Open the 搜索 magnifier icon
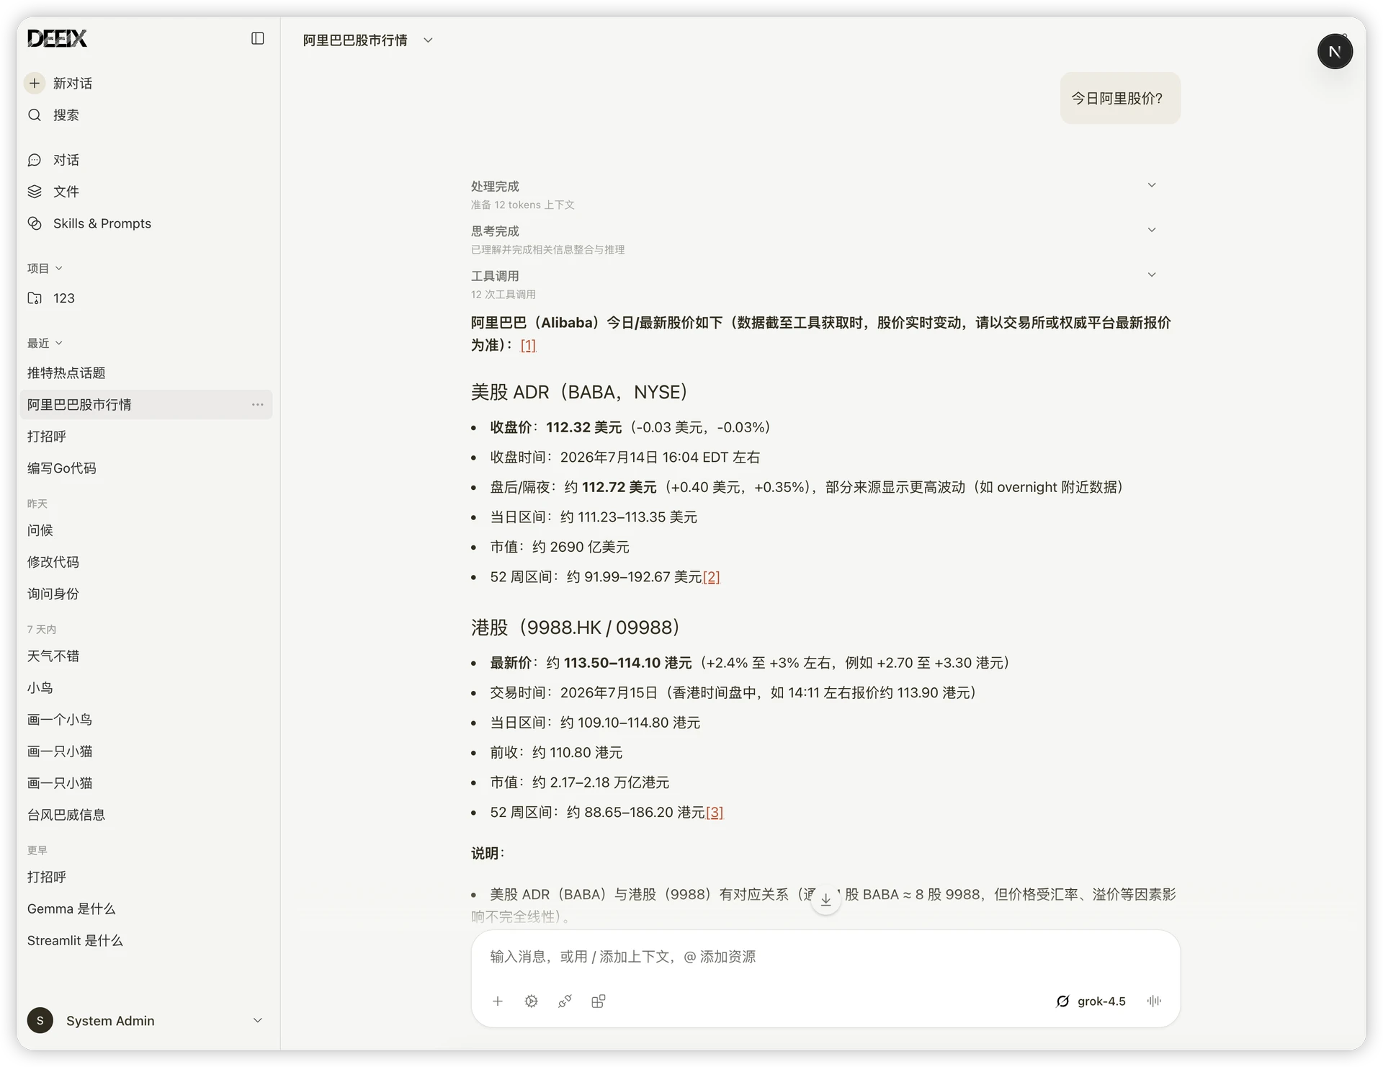Image resolution: width=1383 pixels, height=1067 pixels. [x=35, y=115]
